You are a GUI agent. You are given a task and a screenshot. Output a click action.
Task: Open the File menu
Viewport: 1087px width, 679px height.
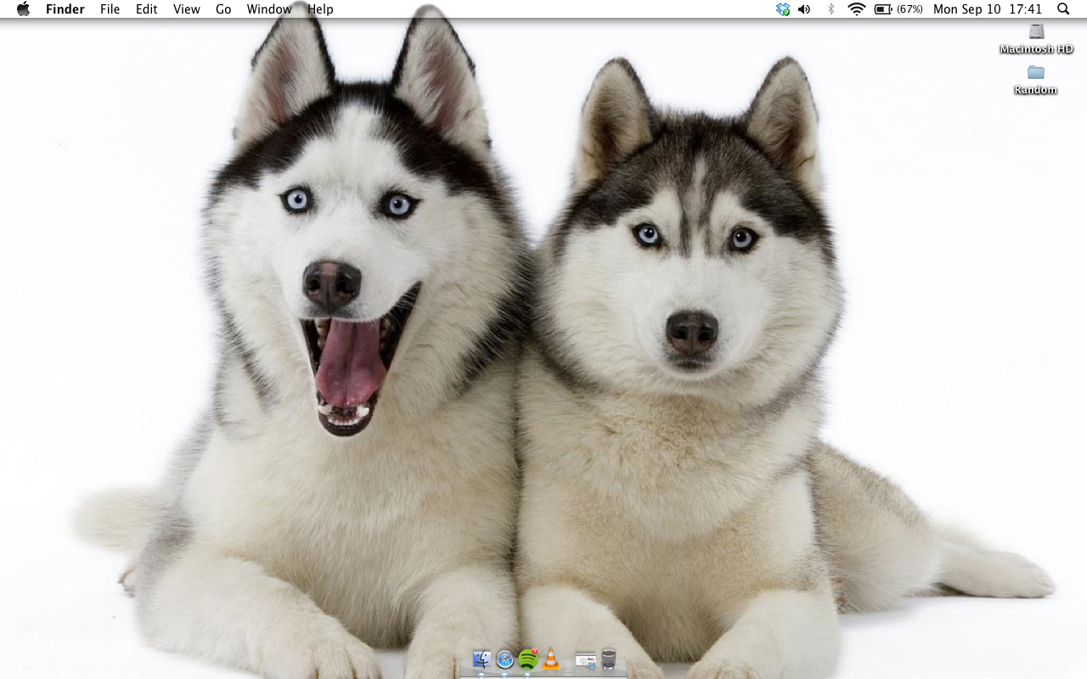[110, 9]
